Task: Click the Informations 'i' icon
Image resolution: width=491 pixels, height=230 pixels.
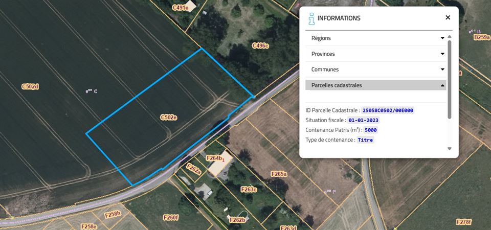Action: (311, 18)
